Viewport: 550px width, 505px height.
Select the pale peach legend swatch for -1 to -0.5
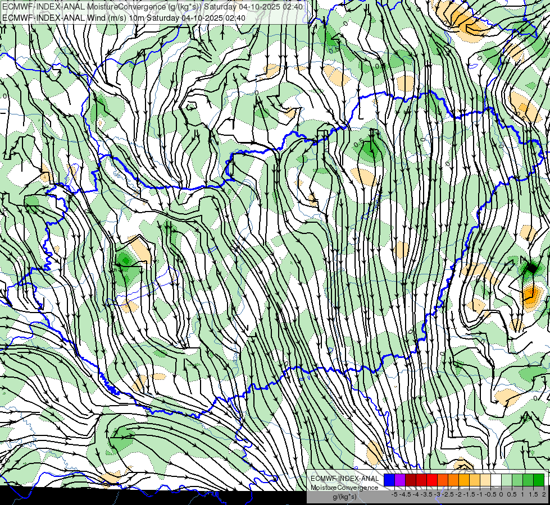tap(485, 480)
